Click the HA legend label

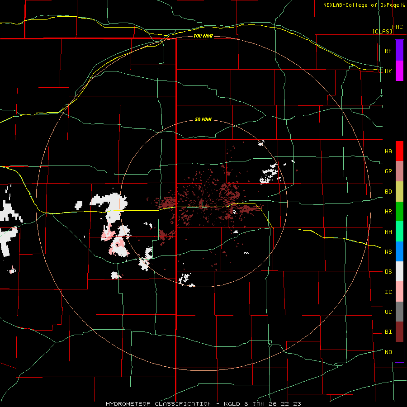(388, 151)
